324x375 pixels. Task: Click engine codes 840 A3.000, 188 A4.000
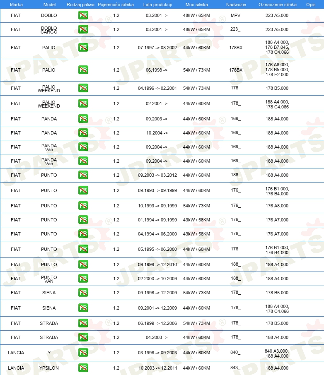coord(277,354)
